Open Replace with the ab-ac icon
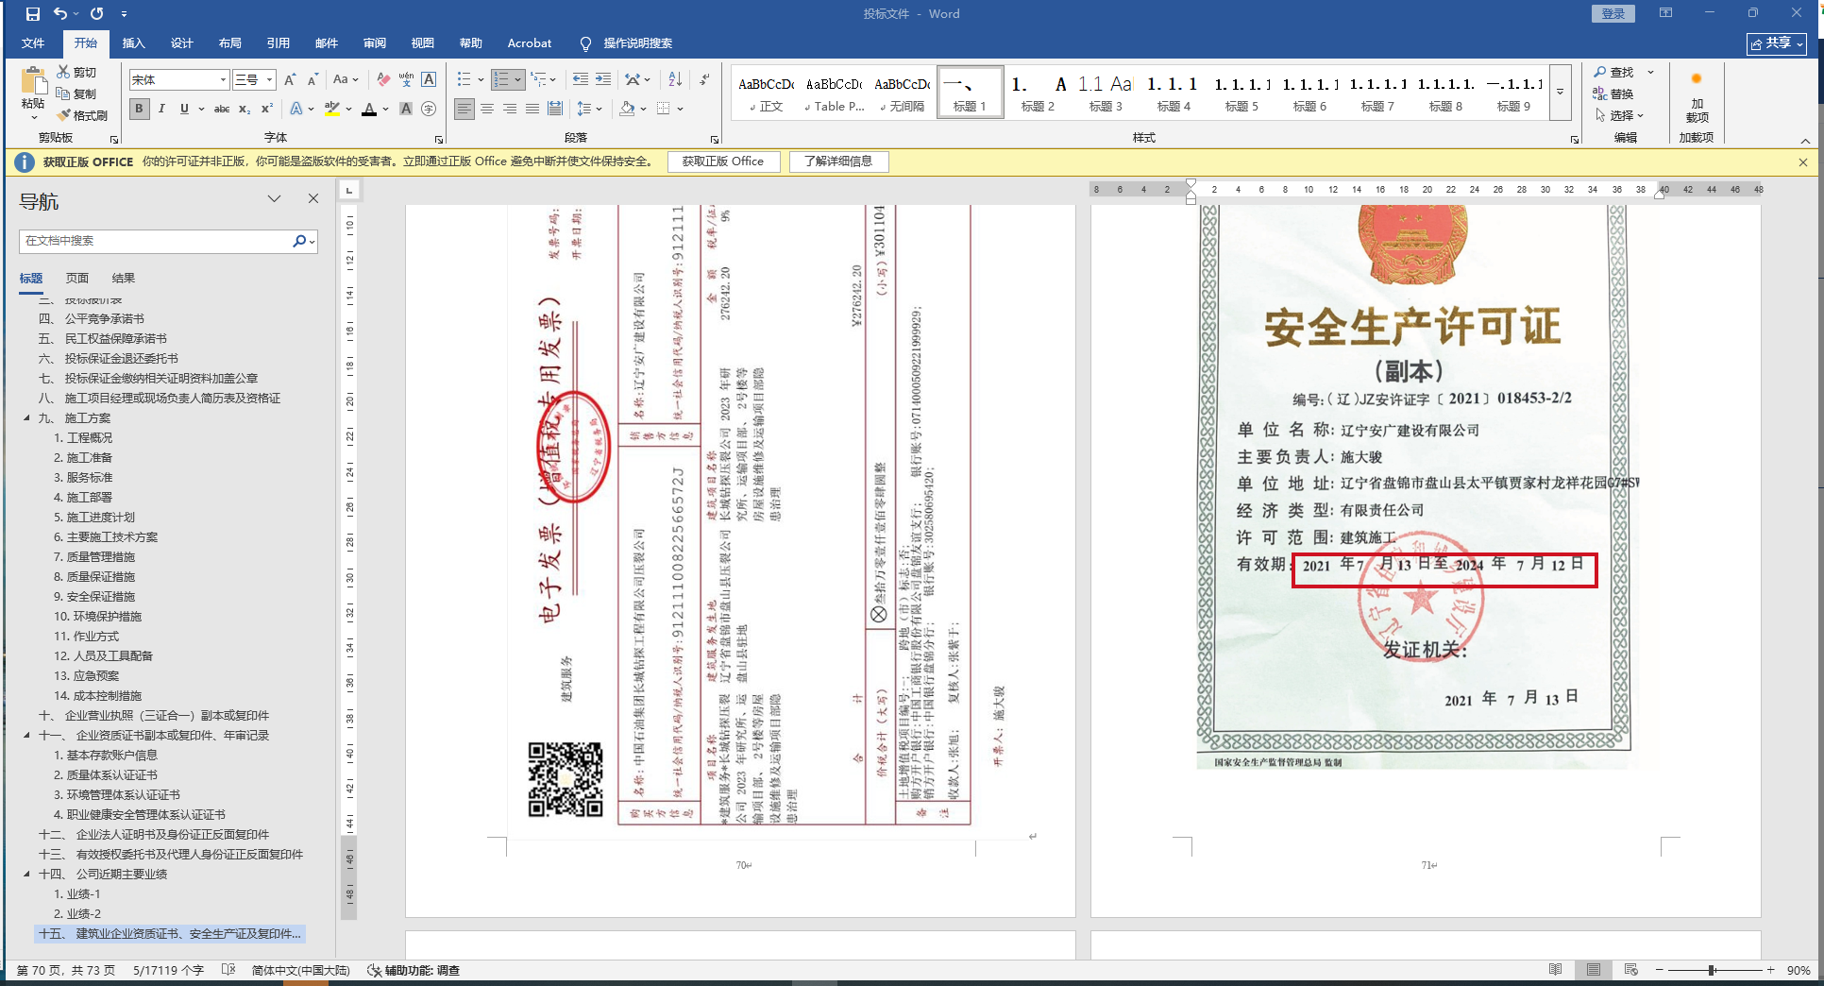This screenshot has height=986, width=1824. tap(1613, 93)
